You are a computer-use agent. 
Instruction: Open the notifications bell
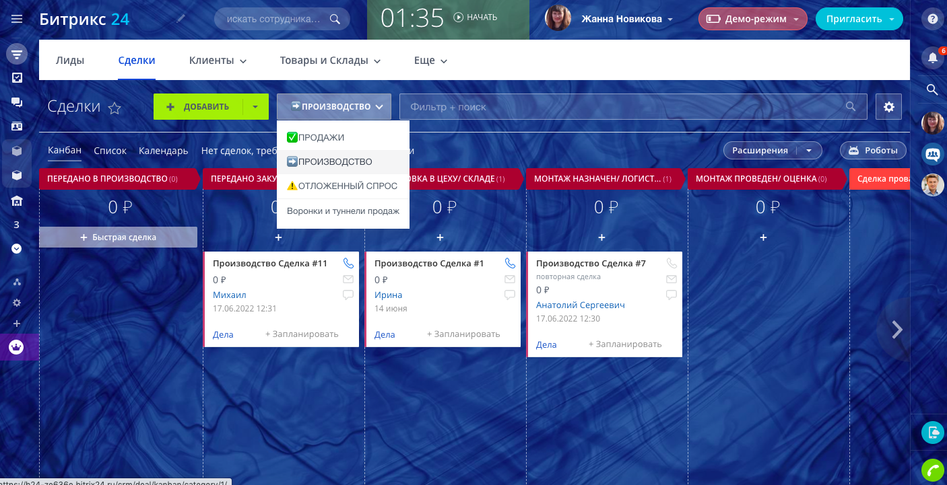tap(933, 57)
